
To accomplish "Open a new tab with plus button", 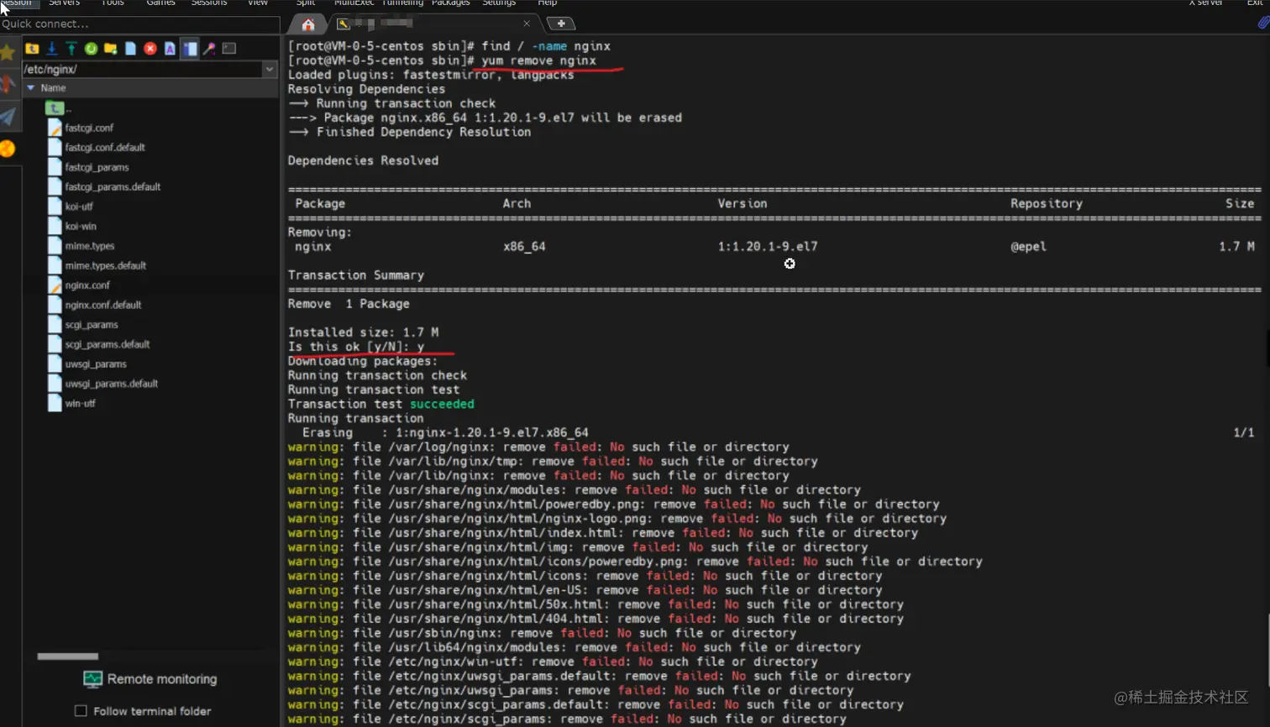I will (561, 24).
